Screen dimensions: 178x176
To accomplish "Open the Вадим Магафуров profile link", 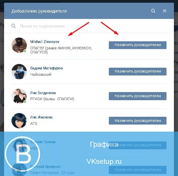I will [46, 68].
